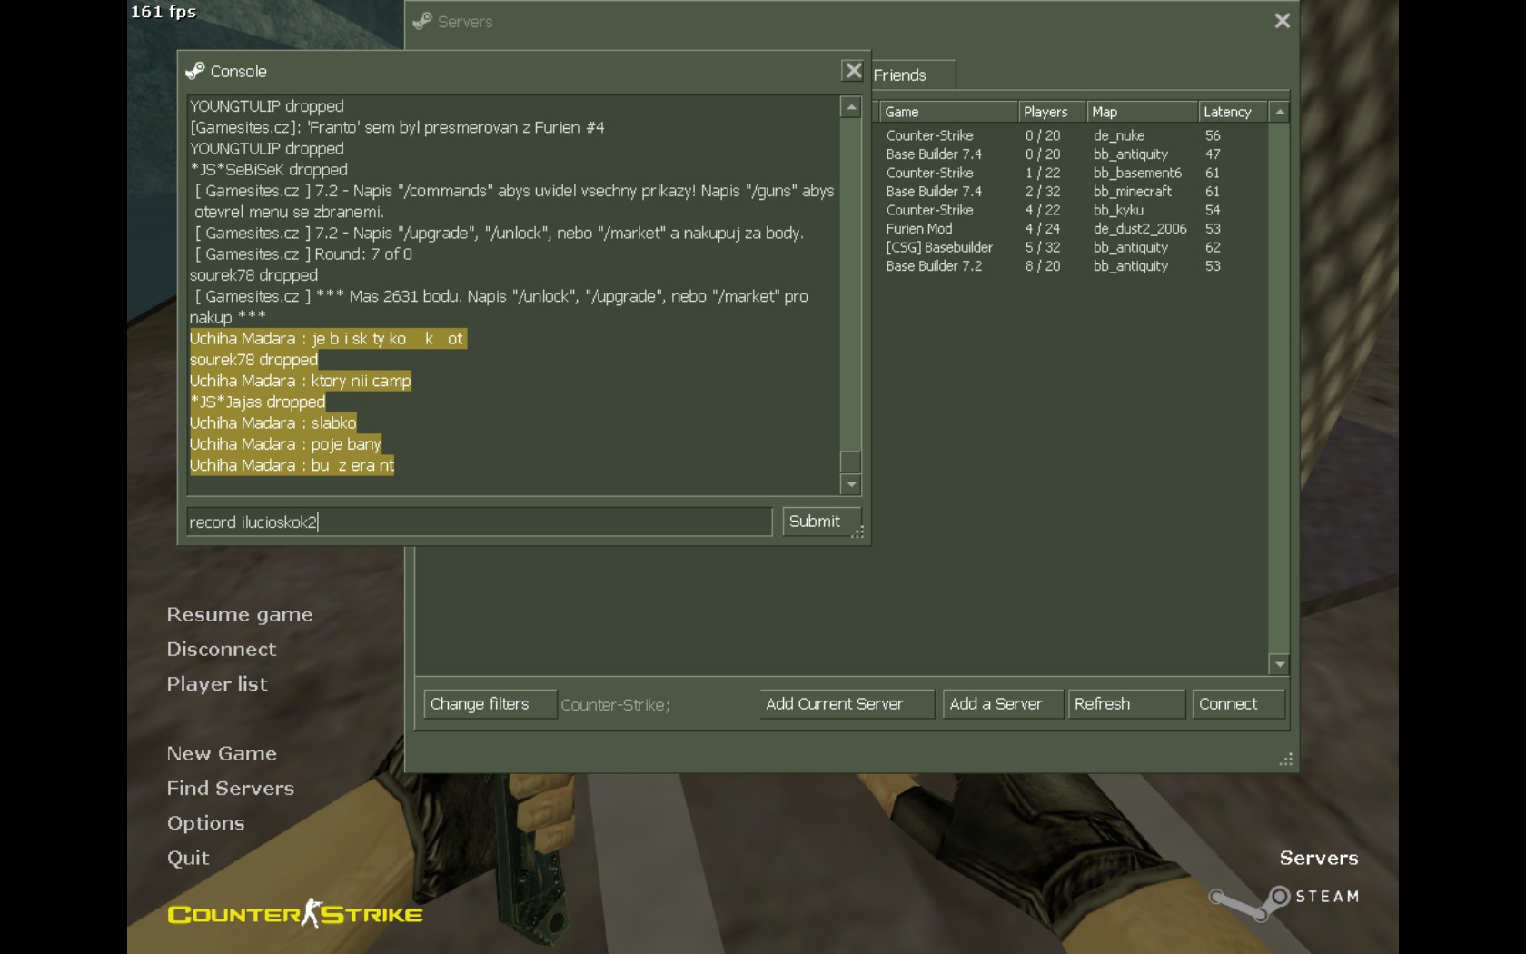Close the Servers window
This screenshot has width=1526, height=954.
point(1282,21)
